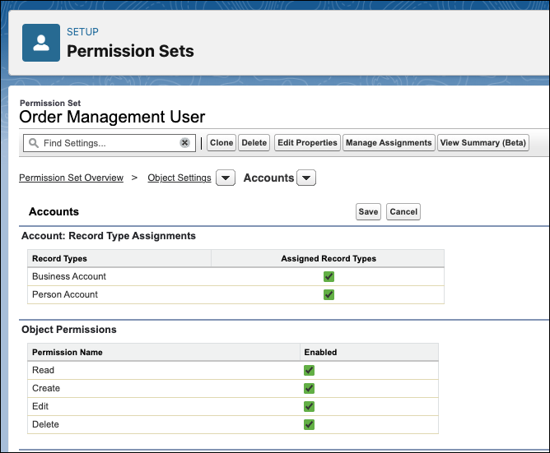
Task: Click Account: Record Type Assignments heading
Action: (x=109, y=236)
